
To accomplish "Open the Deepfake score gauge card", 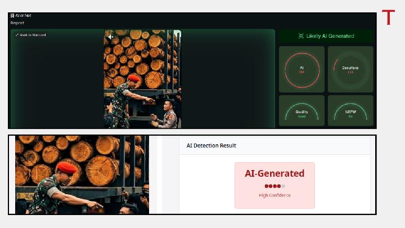I will (350, 69).
